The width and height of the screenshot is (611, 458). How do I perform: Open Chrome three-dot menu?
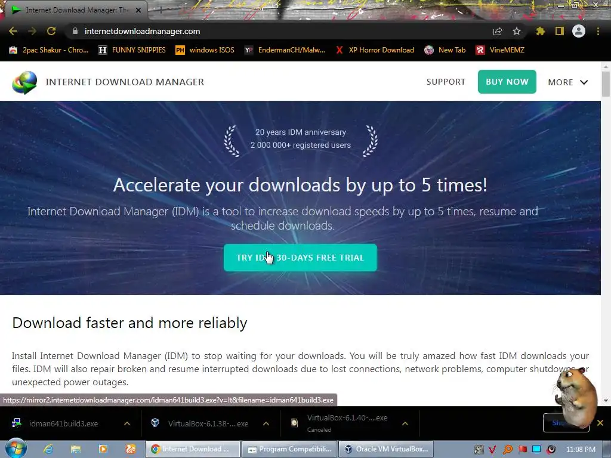tap(598, 31)
